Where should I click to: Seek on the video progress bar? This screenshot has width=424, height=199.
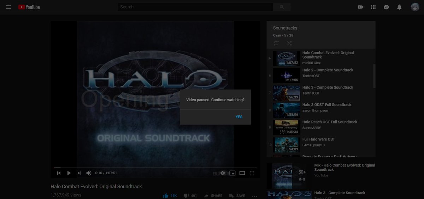[155, 168]
